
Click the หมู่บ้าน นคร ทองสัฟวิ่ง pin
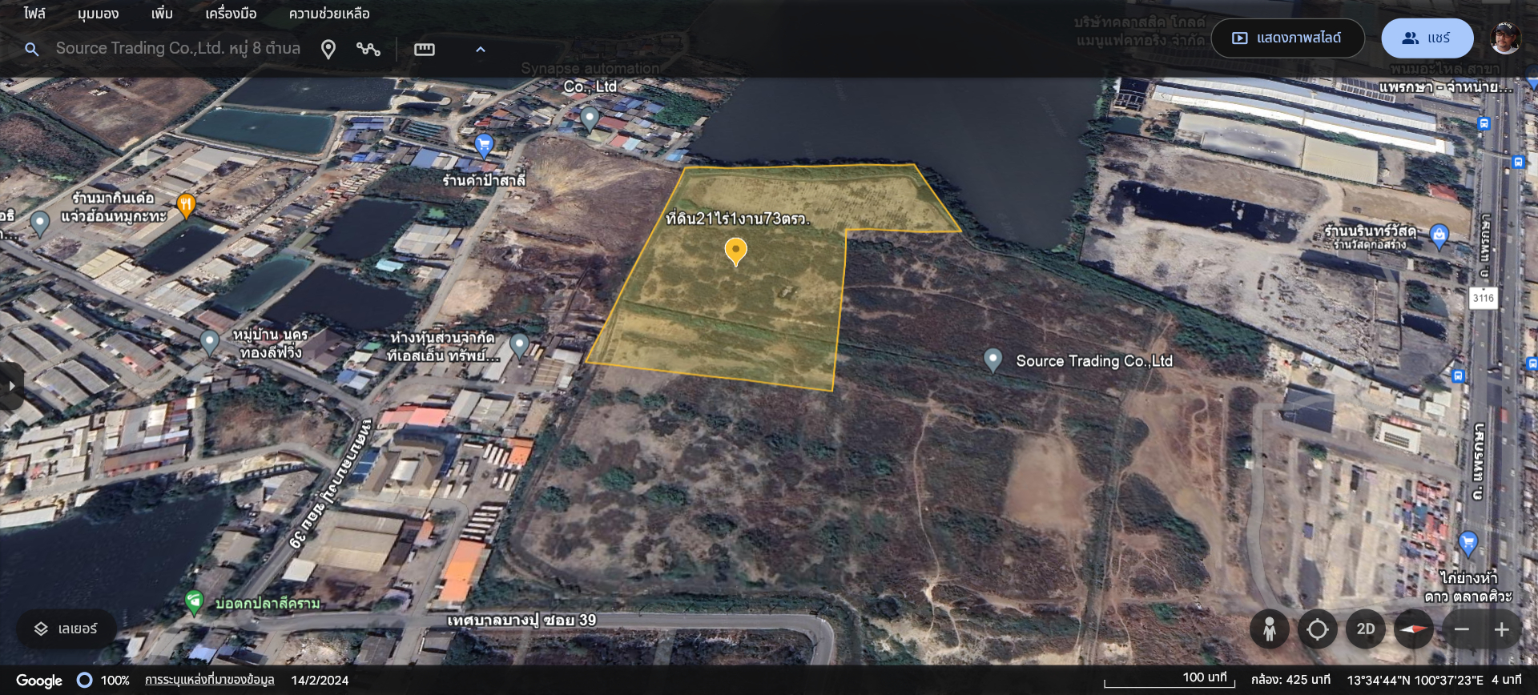click(210, 343)
